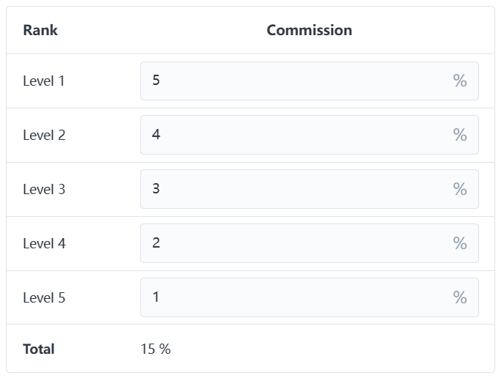Focus the Level 3 commission input field
504x378 pixels.
(293, 189)
